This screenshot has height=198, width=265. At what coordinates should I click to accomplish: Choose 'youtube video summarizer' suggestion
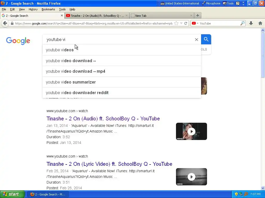(122, 82)
